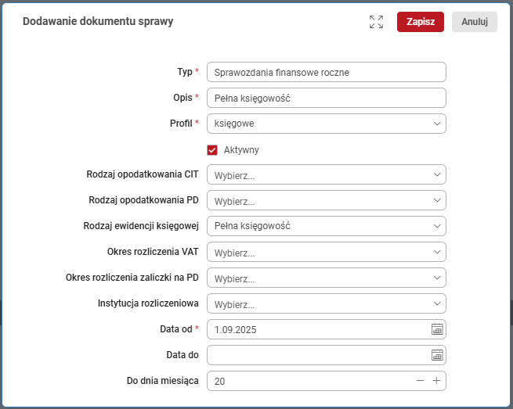Expand Rodzaj opodatkowania PD dropdown
513x409 pixels.
point(326,201)
